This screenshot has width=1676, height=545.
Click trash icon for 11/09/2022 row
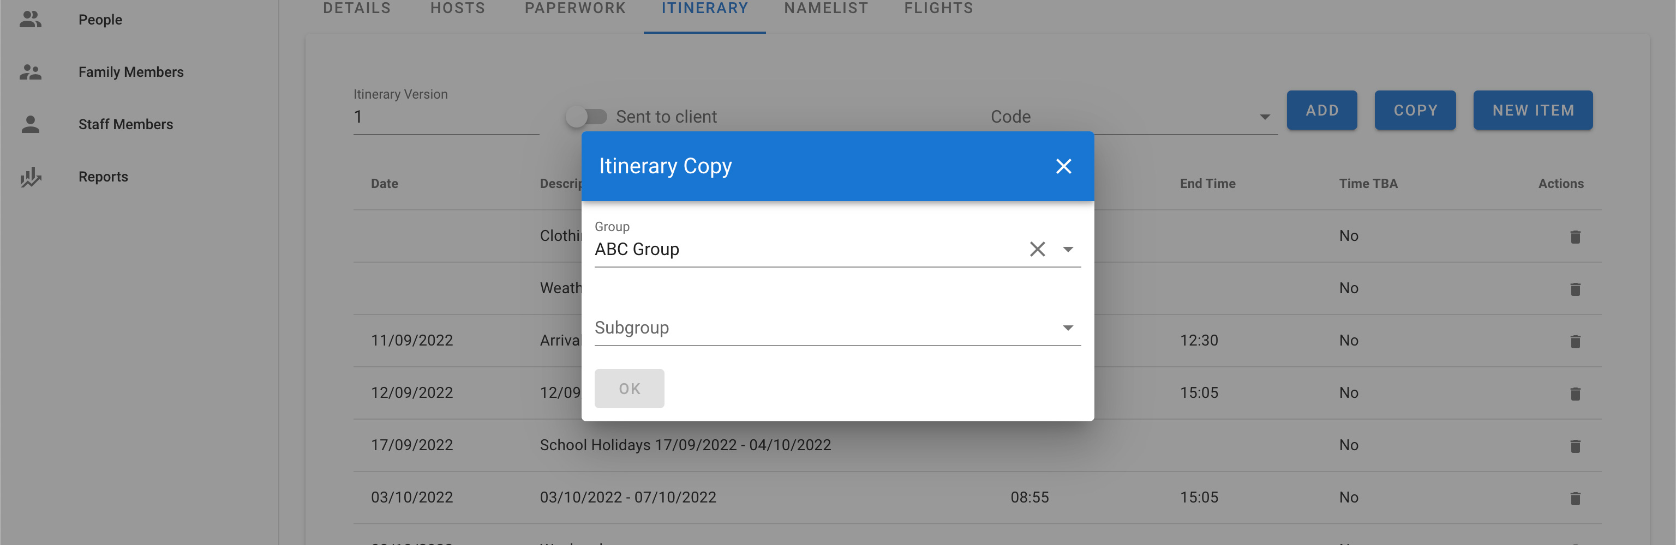pos(1575,341)
